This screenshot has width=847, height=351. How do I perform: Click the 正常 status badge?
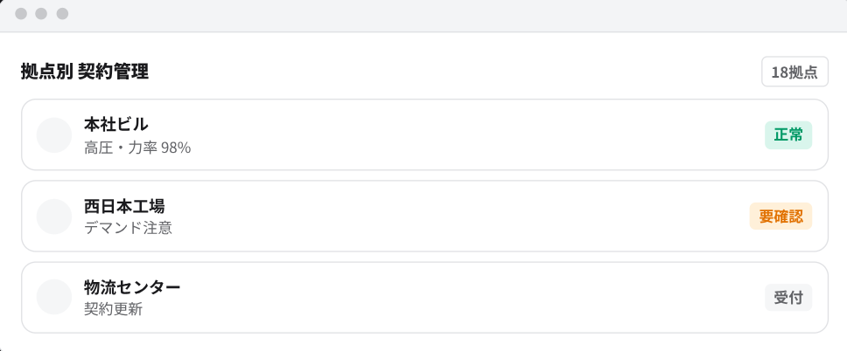click(x=788, y=134)
